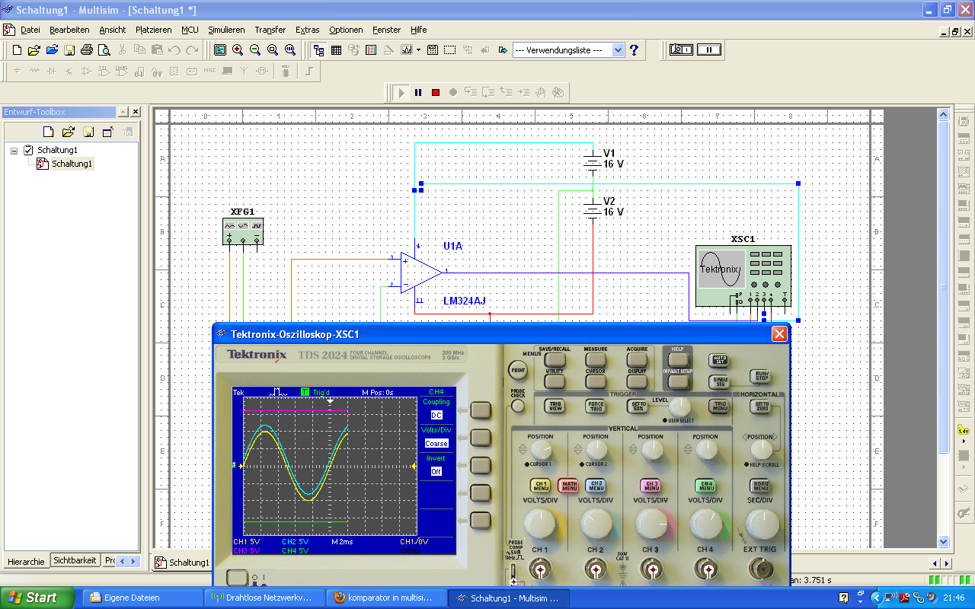Click the HORIZ MENU button
975x609 pixels.
point(760,486)
